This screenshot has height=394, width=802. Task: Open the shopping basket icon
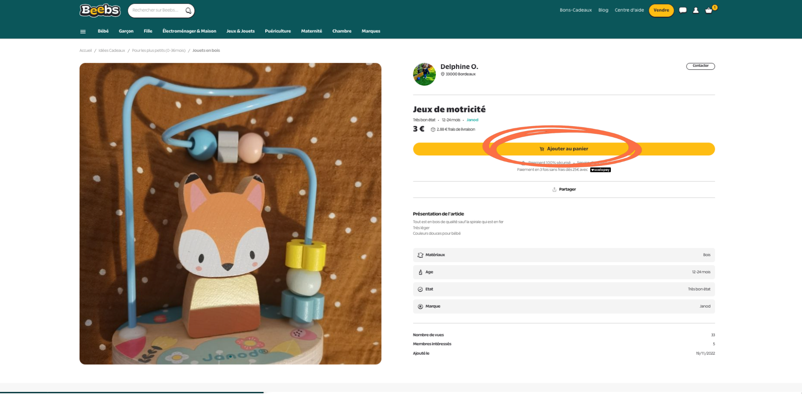(x=709, y=10)
